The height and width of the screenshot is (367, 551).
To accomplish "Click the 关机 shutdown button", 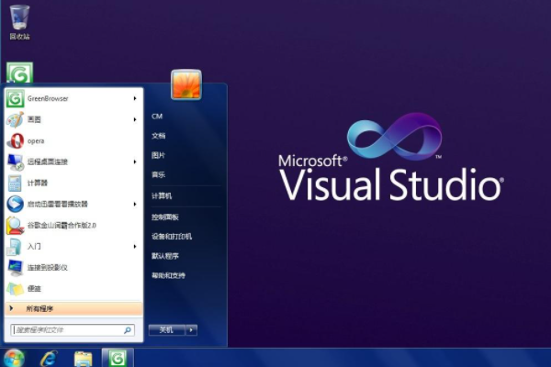I will tap(166, 329).
